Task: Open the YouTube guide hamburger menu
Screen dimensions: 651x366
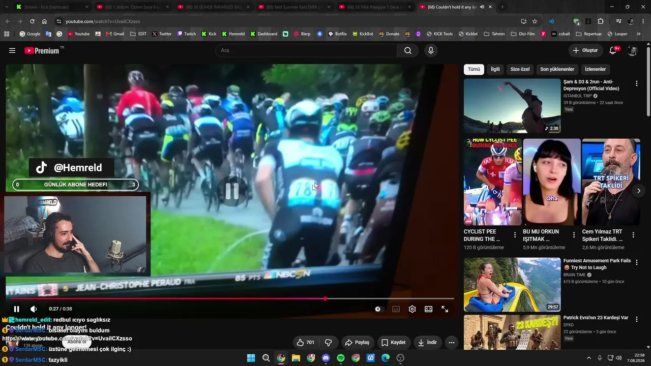Action: (x=12, y=50)
